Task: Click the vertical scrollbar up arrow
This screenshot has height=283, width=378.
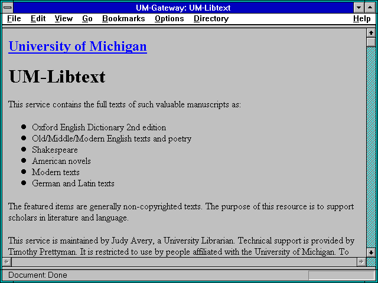Action: tap(371, 33)
